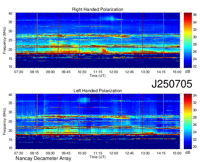Click 14:15 tick under Left Handed plot
Viewport: 200px width, 162px height.
click(161, 153)
